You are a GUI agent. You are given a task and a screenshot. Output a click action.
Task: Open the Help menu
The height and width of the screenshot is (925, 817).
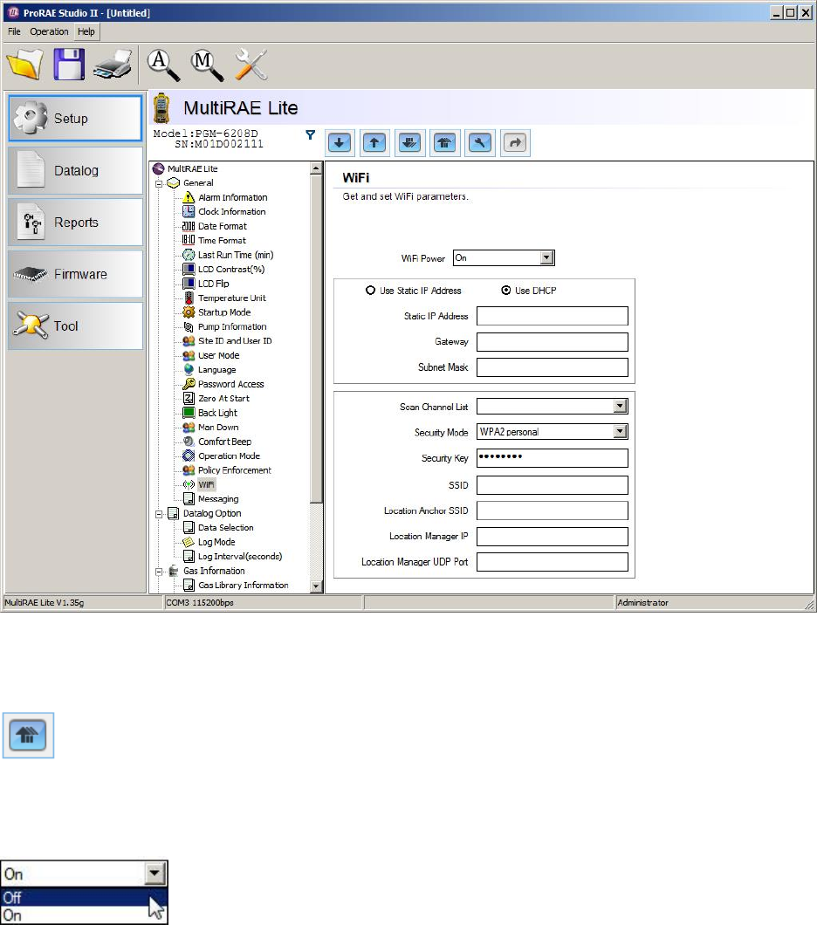coord(86,32)
